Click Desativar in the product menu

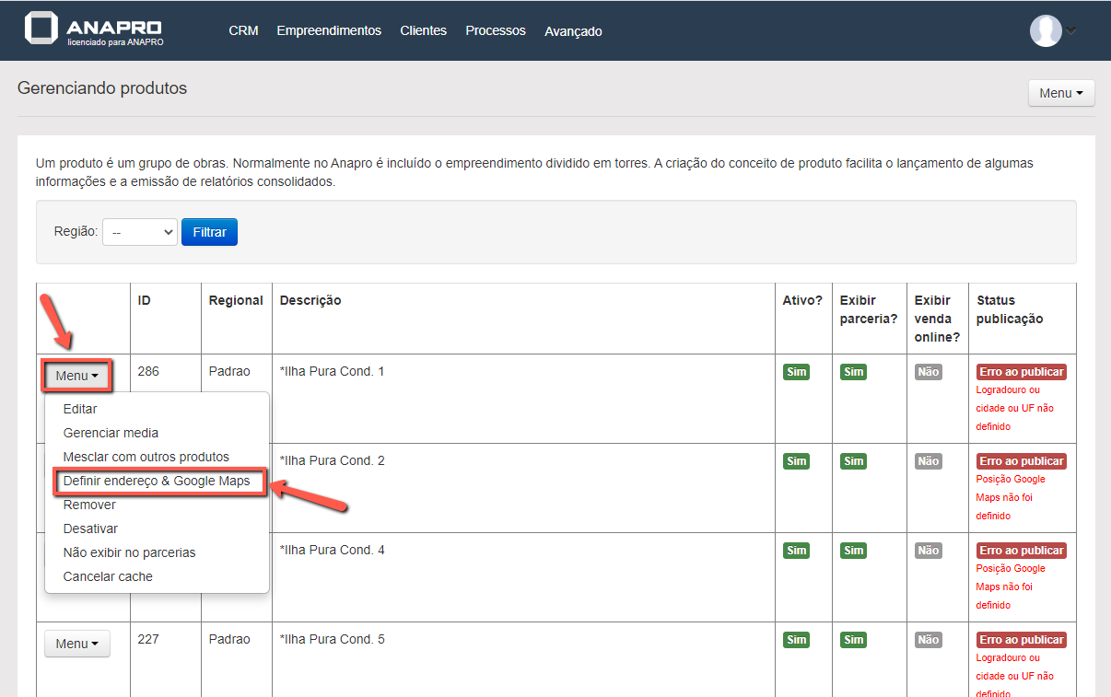click(90, 529)
